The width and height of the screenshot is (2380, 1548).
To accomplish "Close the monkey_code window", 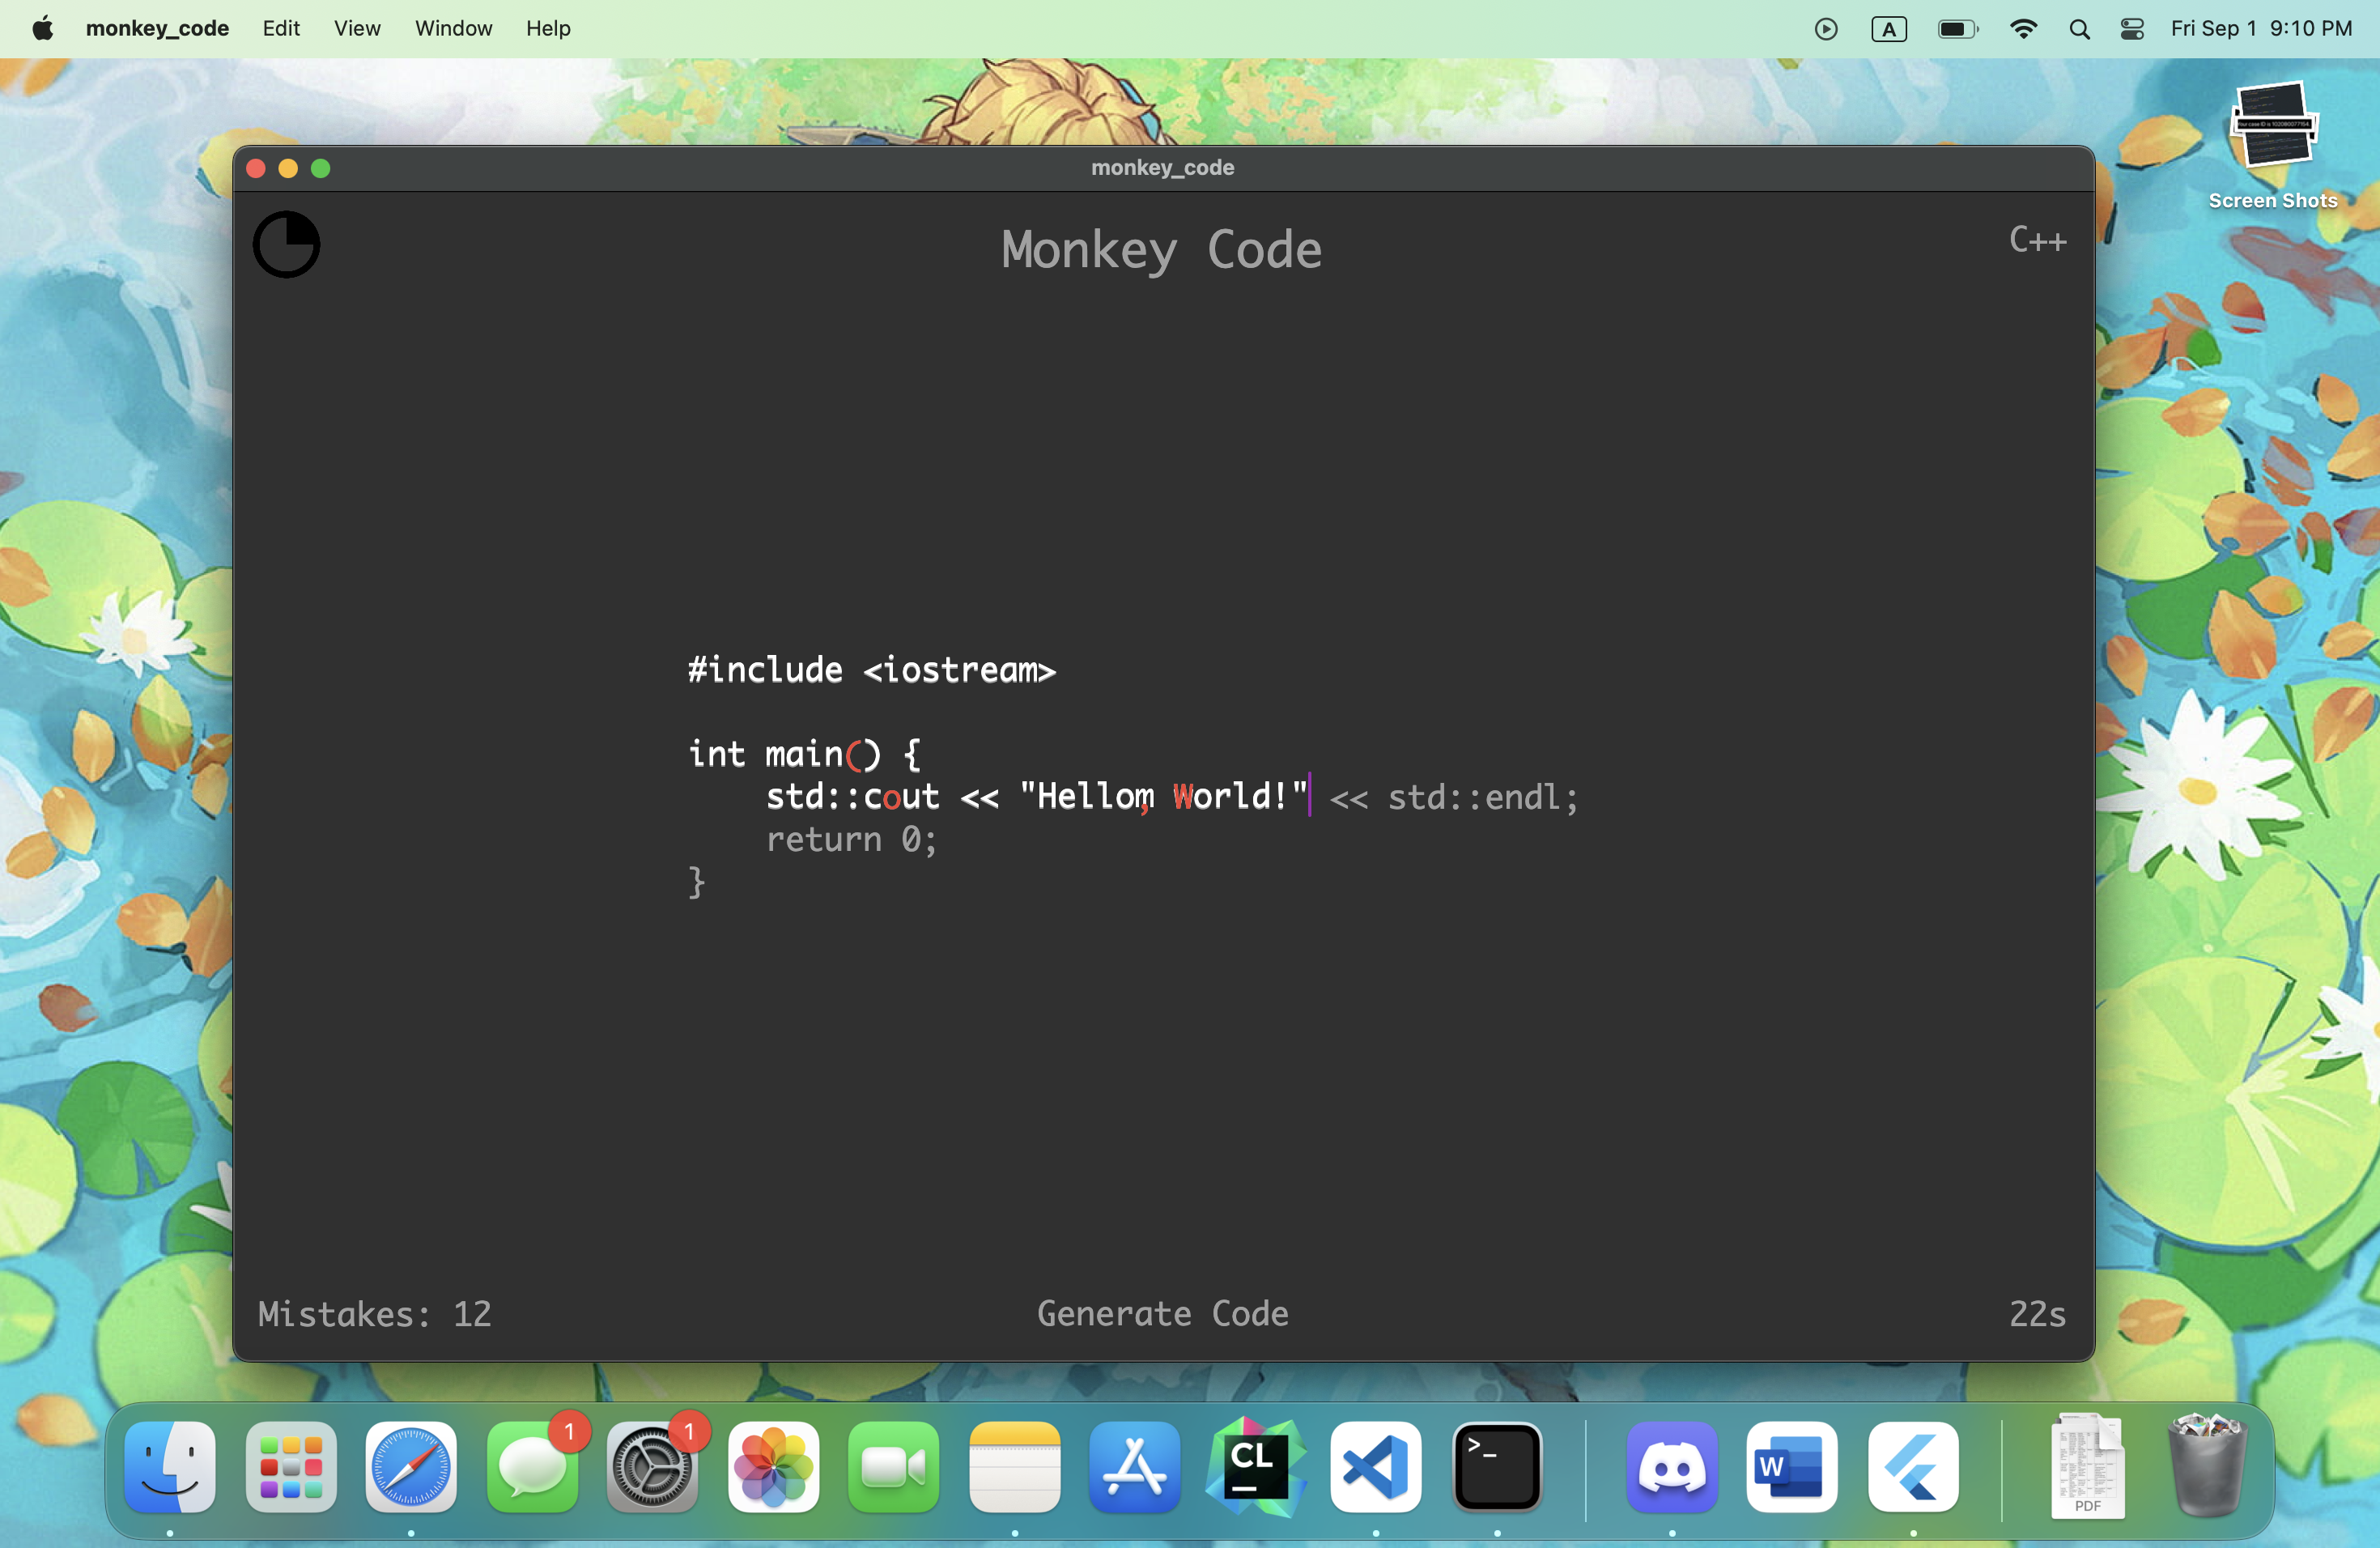I will [x=256, y=168].
